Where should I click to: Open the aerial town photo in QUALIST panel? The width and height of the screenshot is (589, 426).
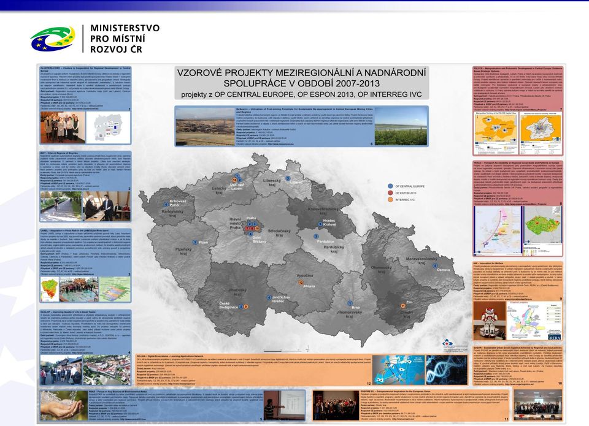point(107,370)
